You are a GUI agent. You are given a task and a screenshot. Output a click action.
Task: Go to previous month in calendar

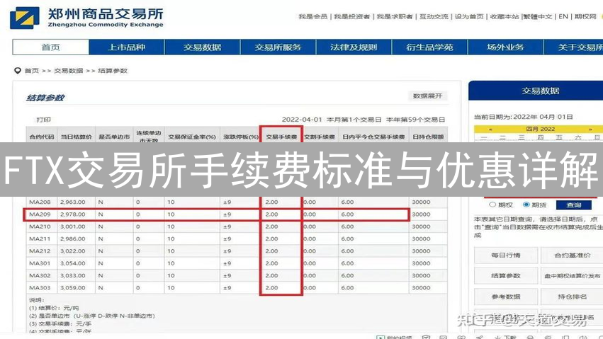490,130
